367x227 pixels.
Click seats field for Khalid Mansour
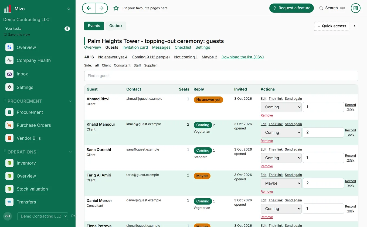click(323, 132)
